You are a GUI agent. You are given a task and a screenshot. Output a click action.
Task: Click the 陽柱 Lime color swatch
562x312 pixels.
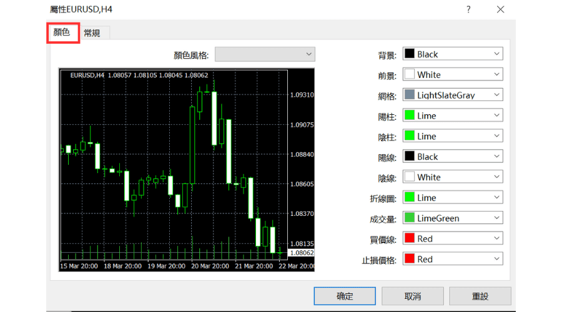click(410, 116)
